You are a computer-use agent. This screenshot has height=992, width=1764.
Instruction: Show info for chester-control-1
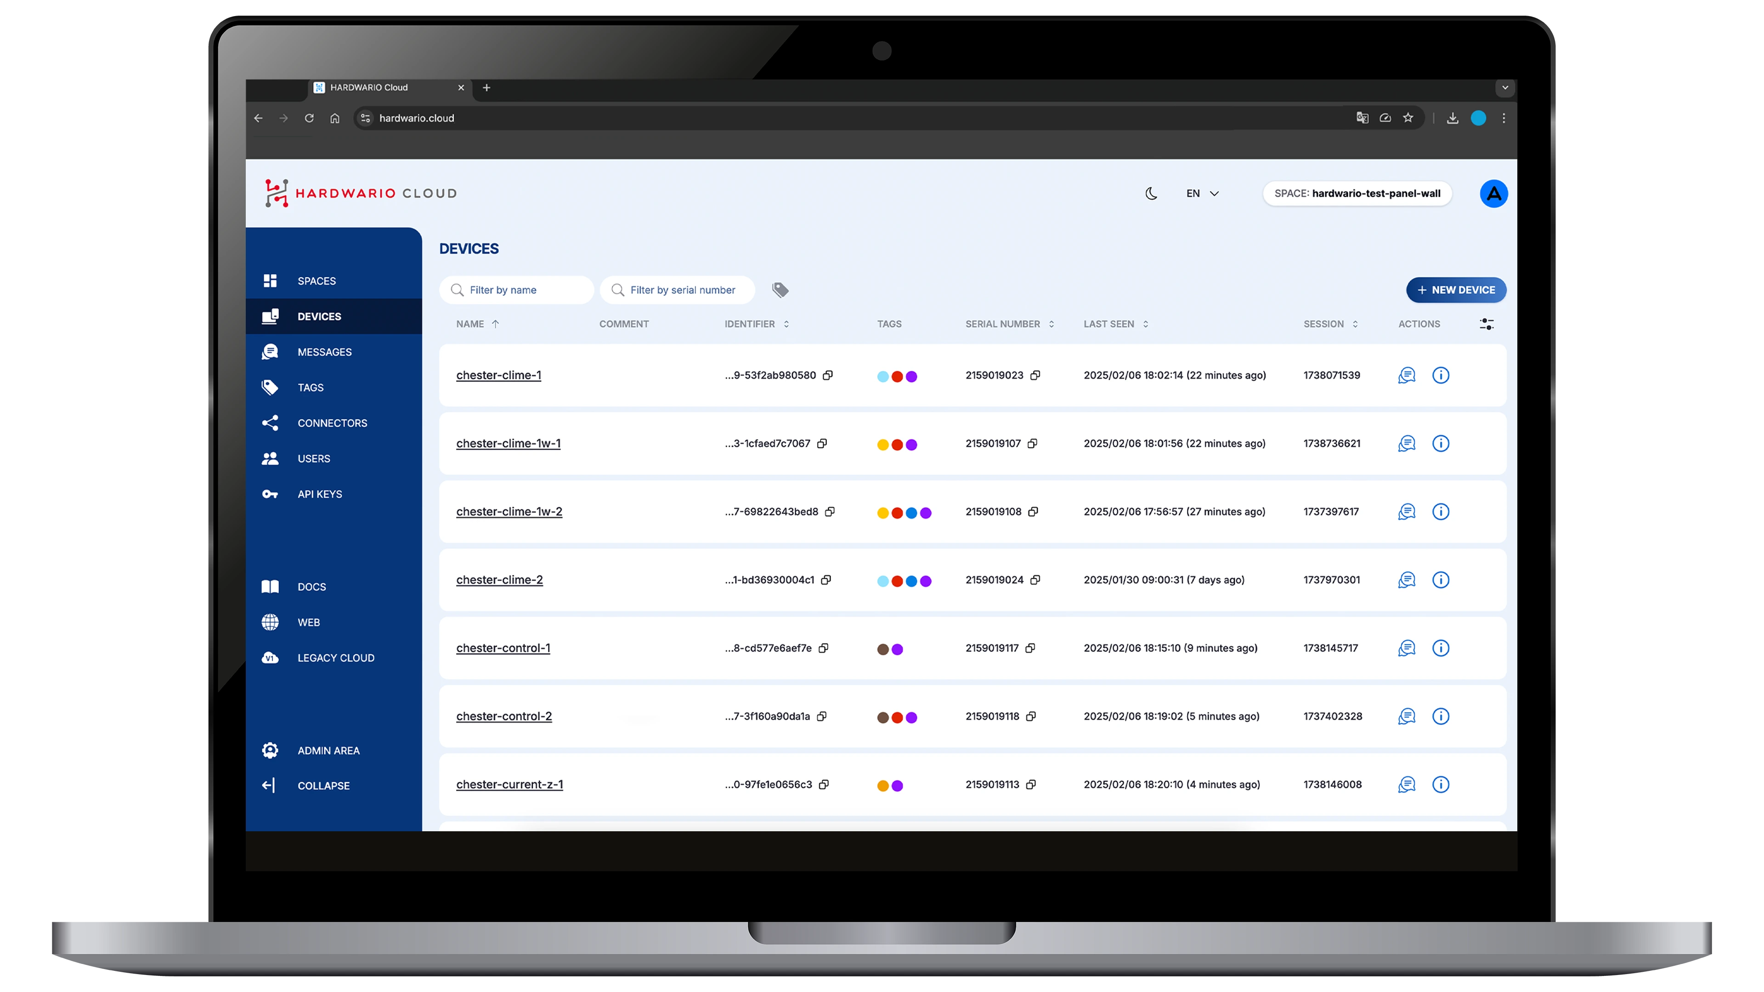pyautogui.click(x=1441, y=648)
